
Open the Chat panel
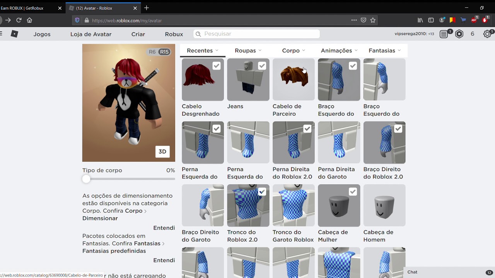449,272
